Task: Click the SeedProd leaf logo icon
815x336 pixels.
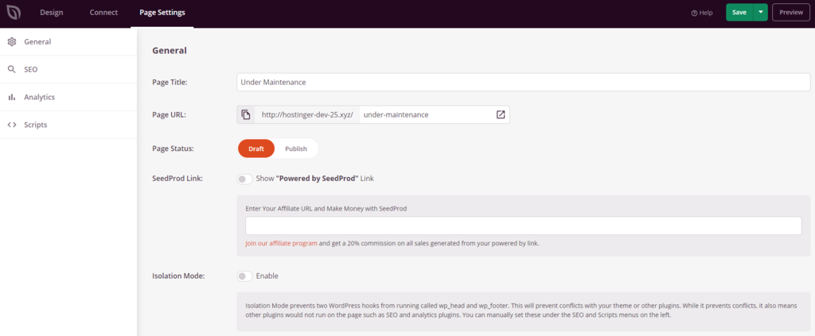Action: click(x=14, y=13)
